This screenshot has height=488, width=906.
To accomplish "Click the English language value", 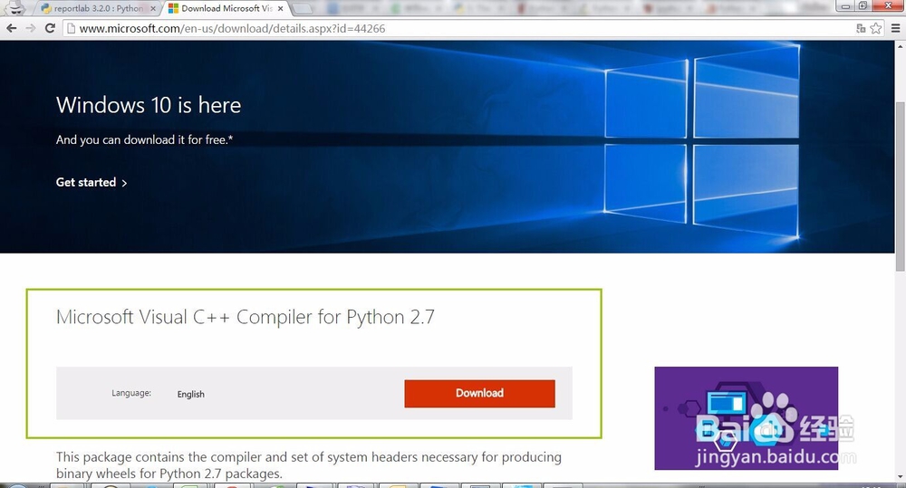I will [x=190, y=394].
